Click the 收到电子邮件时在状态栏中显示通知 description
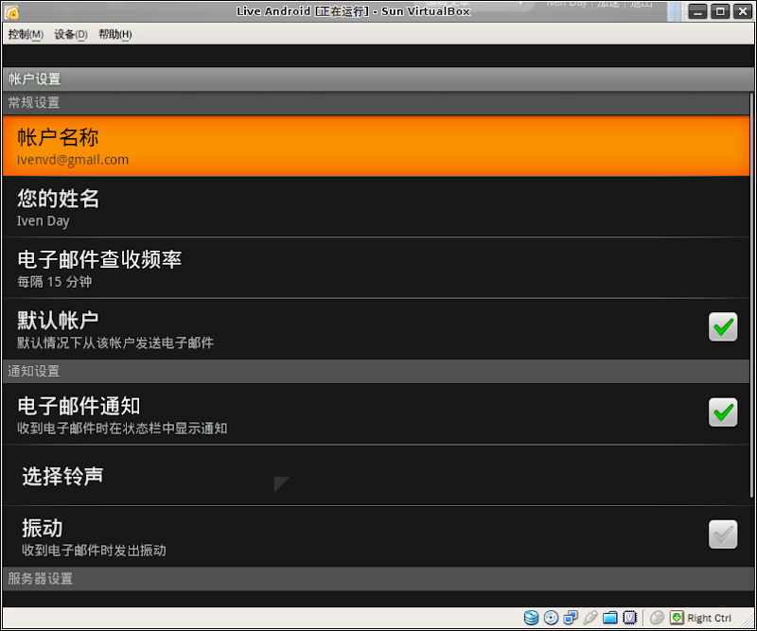The image size is (757, 631). click(122, 429)
